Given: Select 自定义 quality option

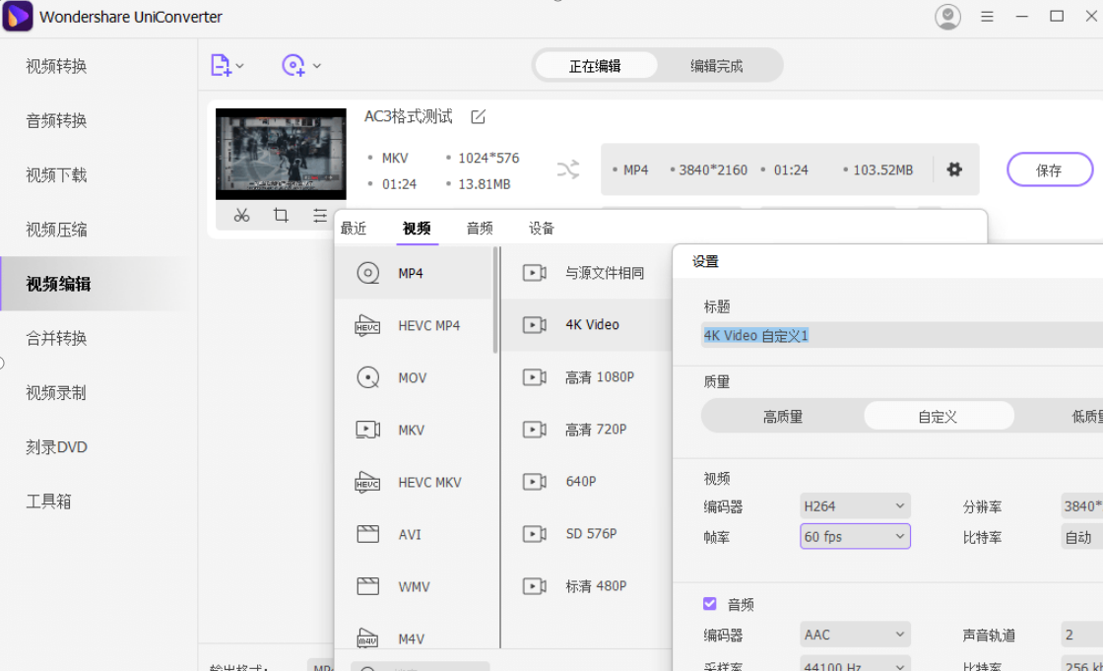Looking at the screenshot, I should coord(939,417).
